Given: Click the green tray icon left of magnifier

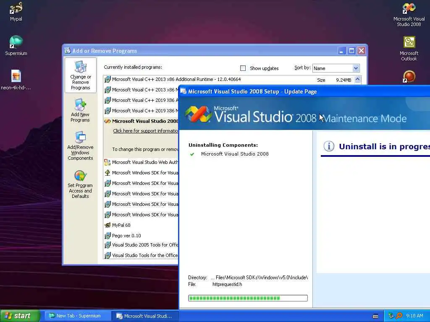Looking at the screenshot, I should 391,316.
